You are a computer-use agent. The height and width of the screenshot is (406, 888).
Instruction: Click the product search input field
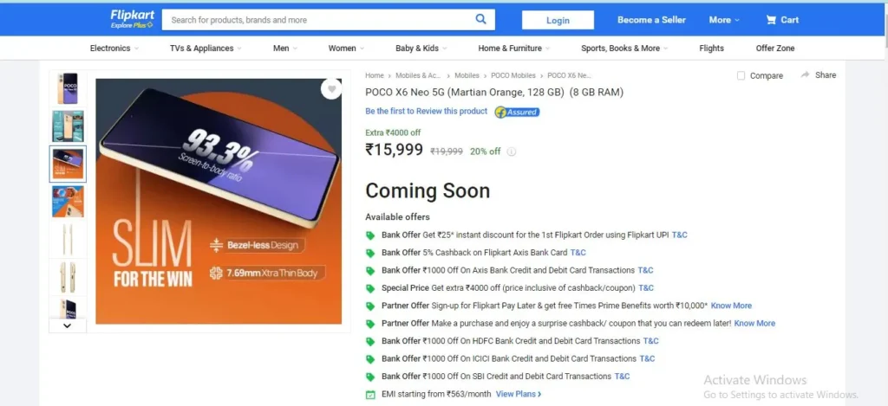(320, 20)
